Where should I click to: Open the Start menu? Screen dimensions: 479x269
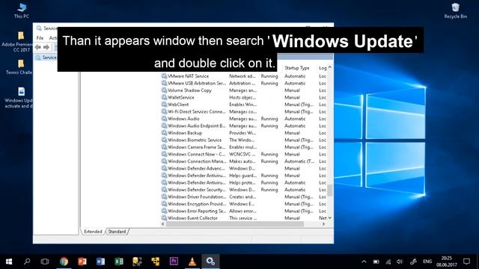tap(9, 262)
